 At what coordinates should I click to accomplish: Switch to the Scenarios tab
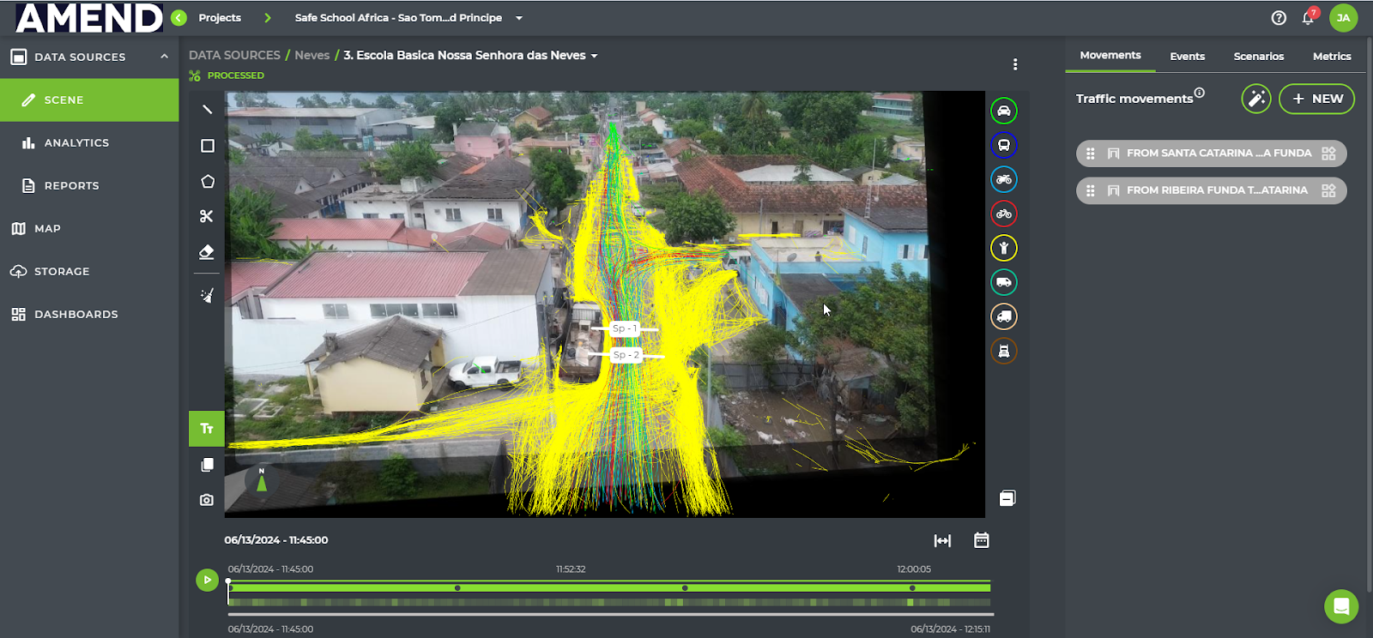pyautogui.click(x=1259, y=57)
